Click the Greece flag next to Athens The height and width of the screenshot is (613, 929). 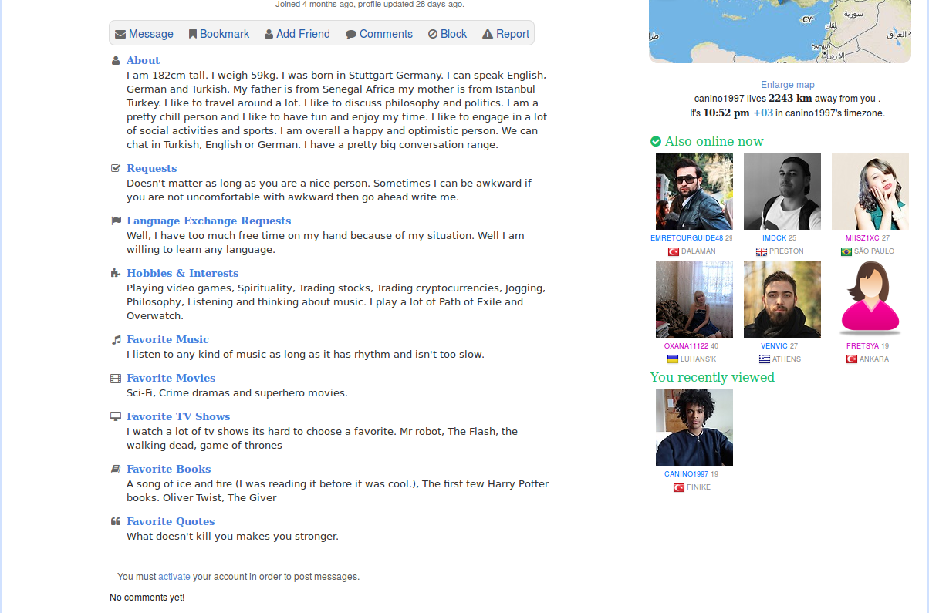point(764,359)
